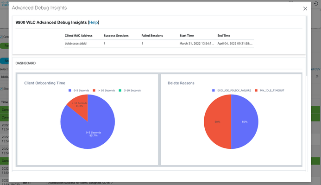Click the Failed Sessions column header
Viewport: 321px width, 185px height.
(x=152, y=35)
